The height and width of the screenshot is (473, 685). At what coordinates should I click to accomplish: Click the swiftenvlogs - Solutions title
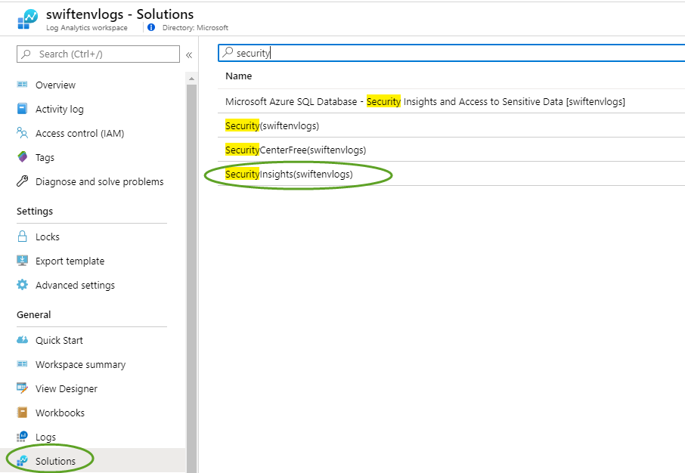coord(119,14)
